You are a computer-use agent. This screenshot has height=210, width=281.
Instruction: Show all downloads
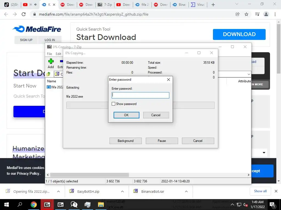[260, 191]
